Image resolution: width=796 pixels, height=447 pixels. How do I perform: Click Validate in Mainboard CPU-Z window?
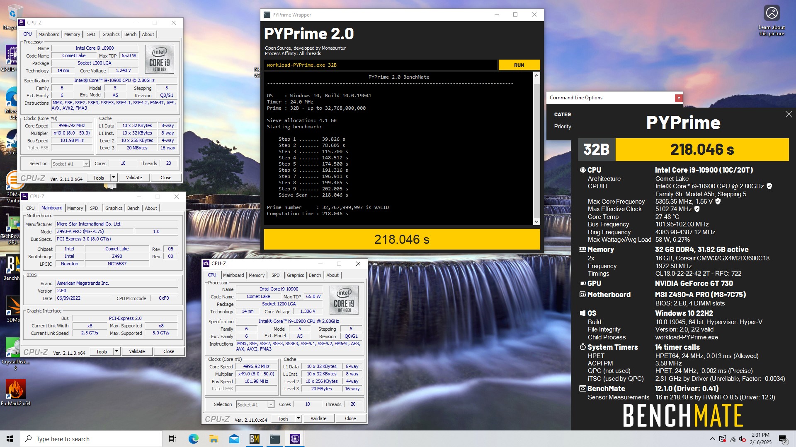(137, 351)
